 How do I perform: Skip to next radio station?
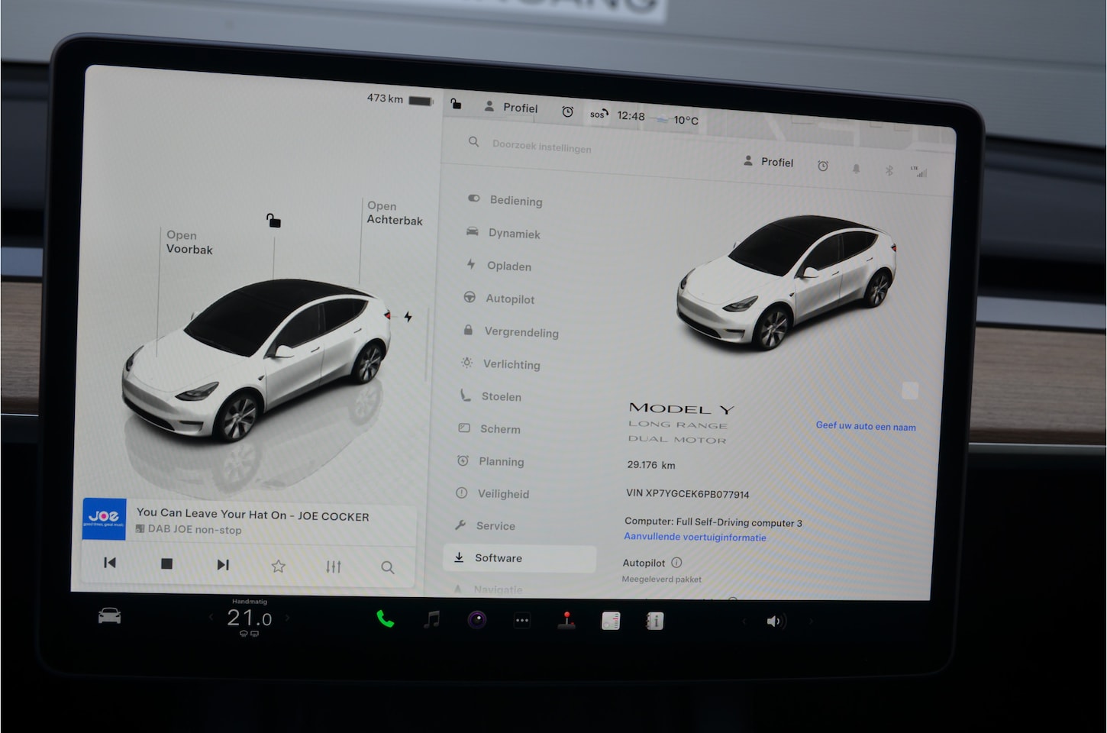point(223,565)
